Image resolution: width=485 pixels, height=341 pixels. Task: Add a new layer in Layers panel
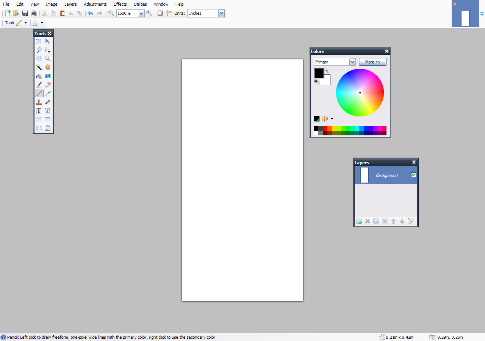click(359, 221)
